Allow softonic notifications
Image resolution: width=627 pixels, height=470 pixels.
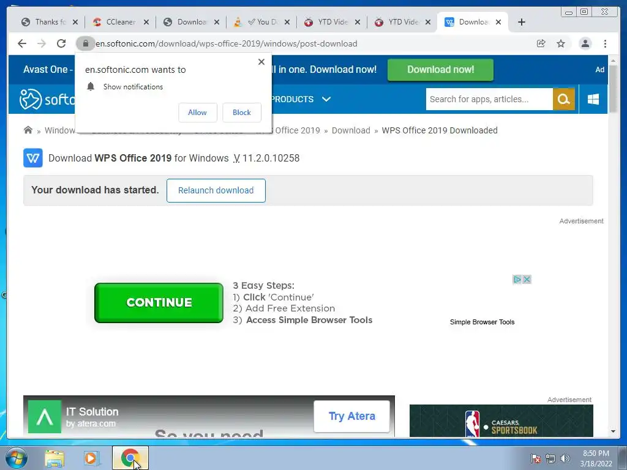198,113
